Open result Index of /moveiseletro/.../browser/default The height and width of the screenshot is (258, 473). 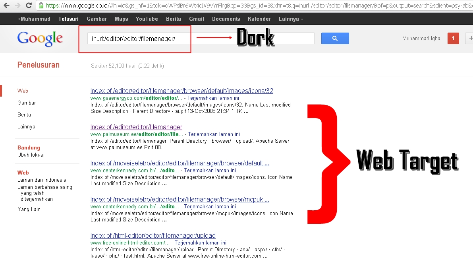[180, 163]
